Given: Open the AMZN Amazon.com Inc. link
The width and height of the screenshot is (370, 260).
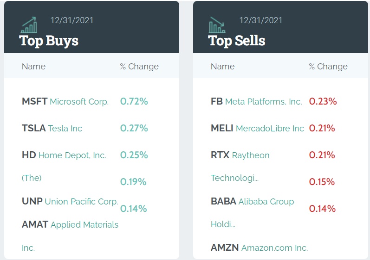Looking at the screenshot, I should tap(259, 248).
